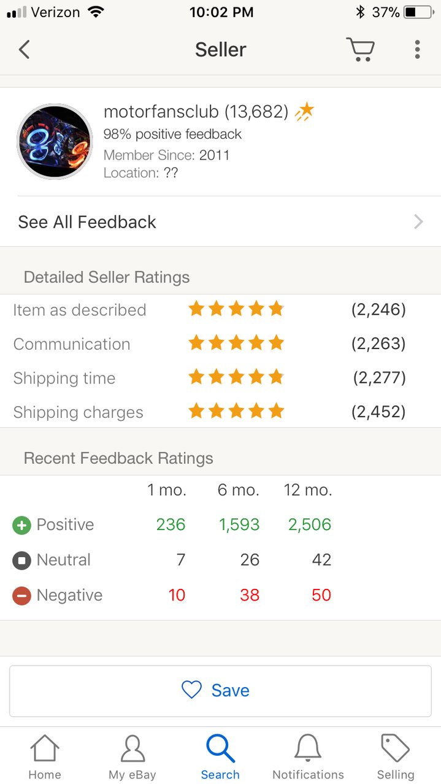
Task: Open See All Feedback
Action: click(221, 221)
